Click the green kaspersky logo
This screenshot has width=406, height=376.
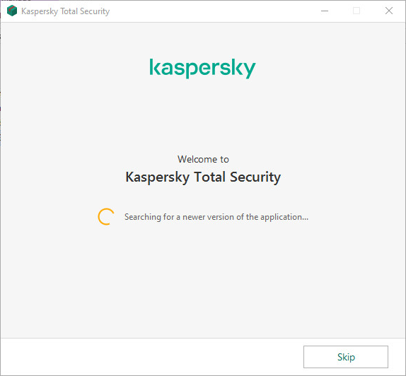[203, 69]
